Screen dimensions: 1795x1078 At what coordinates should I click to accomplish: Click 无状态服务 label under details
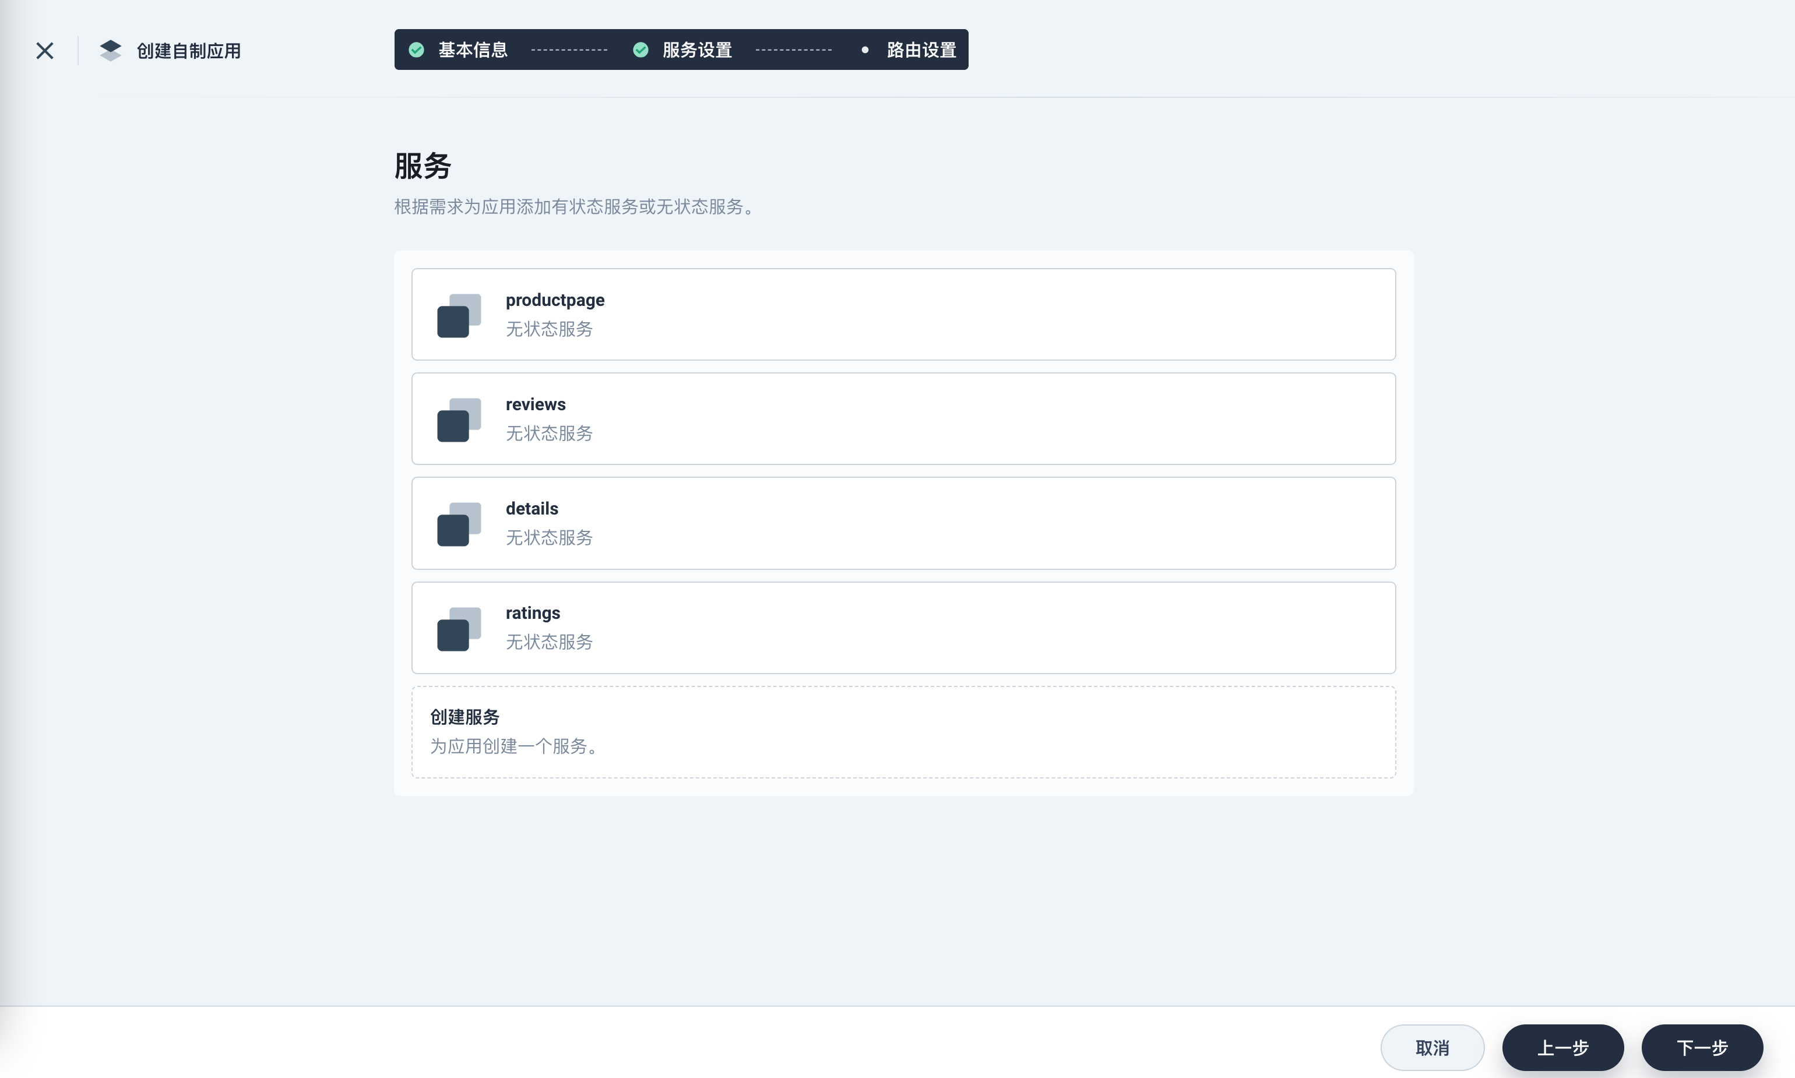point(549,538)
